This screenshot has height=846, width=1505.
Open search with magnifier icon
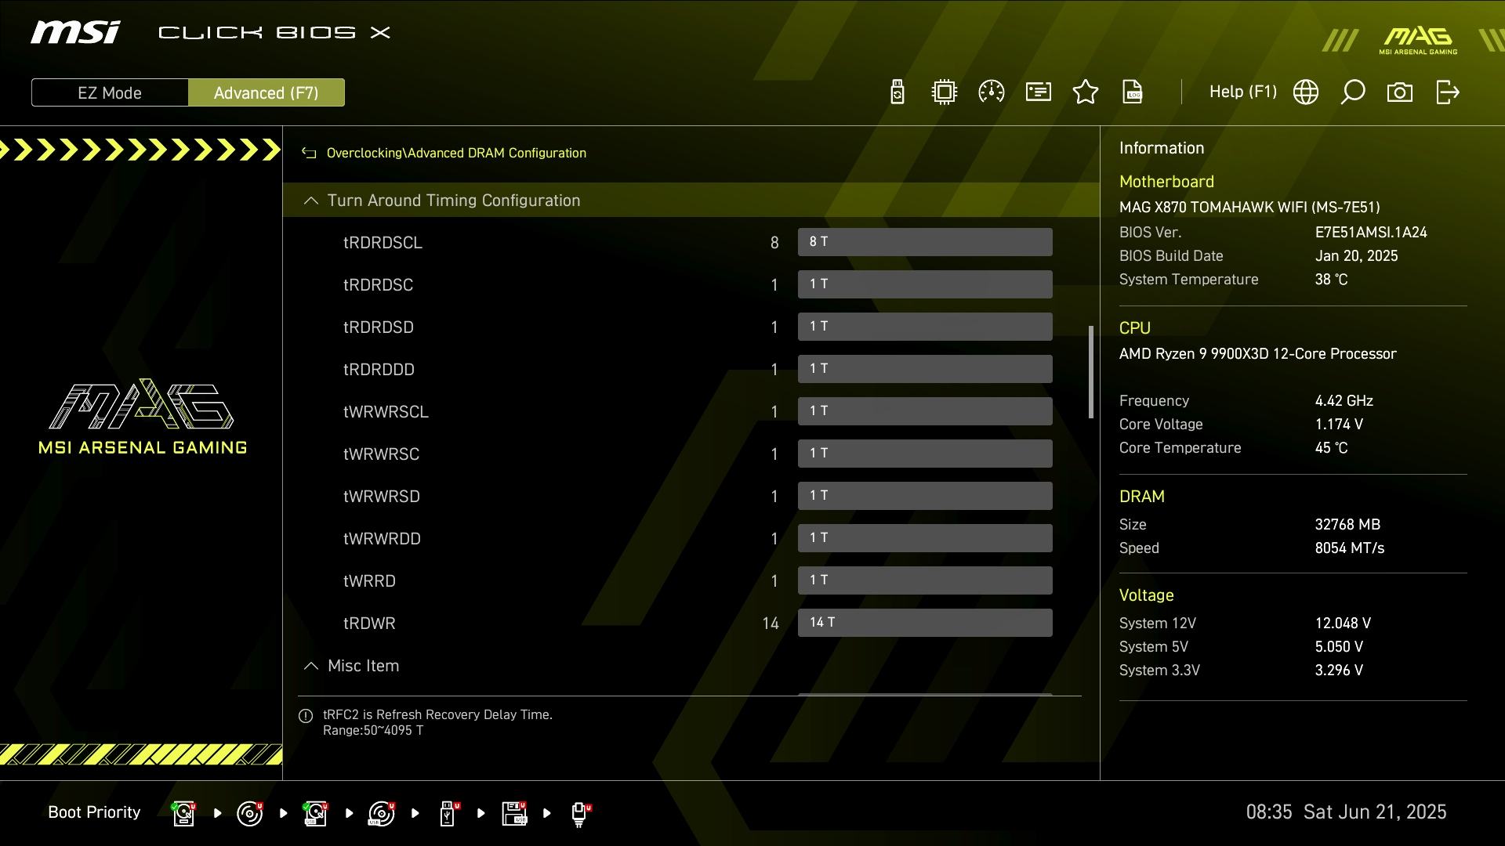click(x=1353, y=92)
